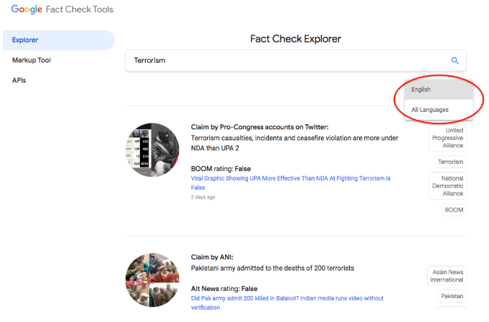489x322 pixels.
Task: Open Markup Tool in the sidebar
Action: coord(31,60)
